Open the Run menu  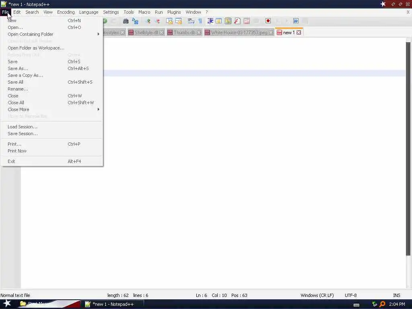click(159, 12)
